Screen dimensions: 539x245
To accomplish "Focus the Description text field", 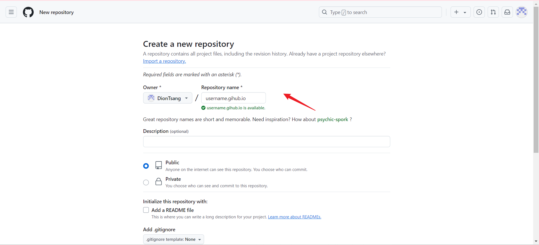I will coord(266,142).
